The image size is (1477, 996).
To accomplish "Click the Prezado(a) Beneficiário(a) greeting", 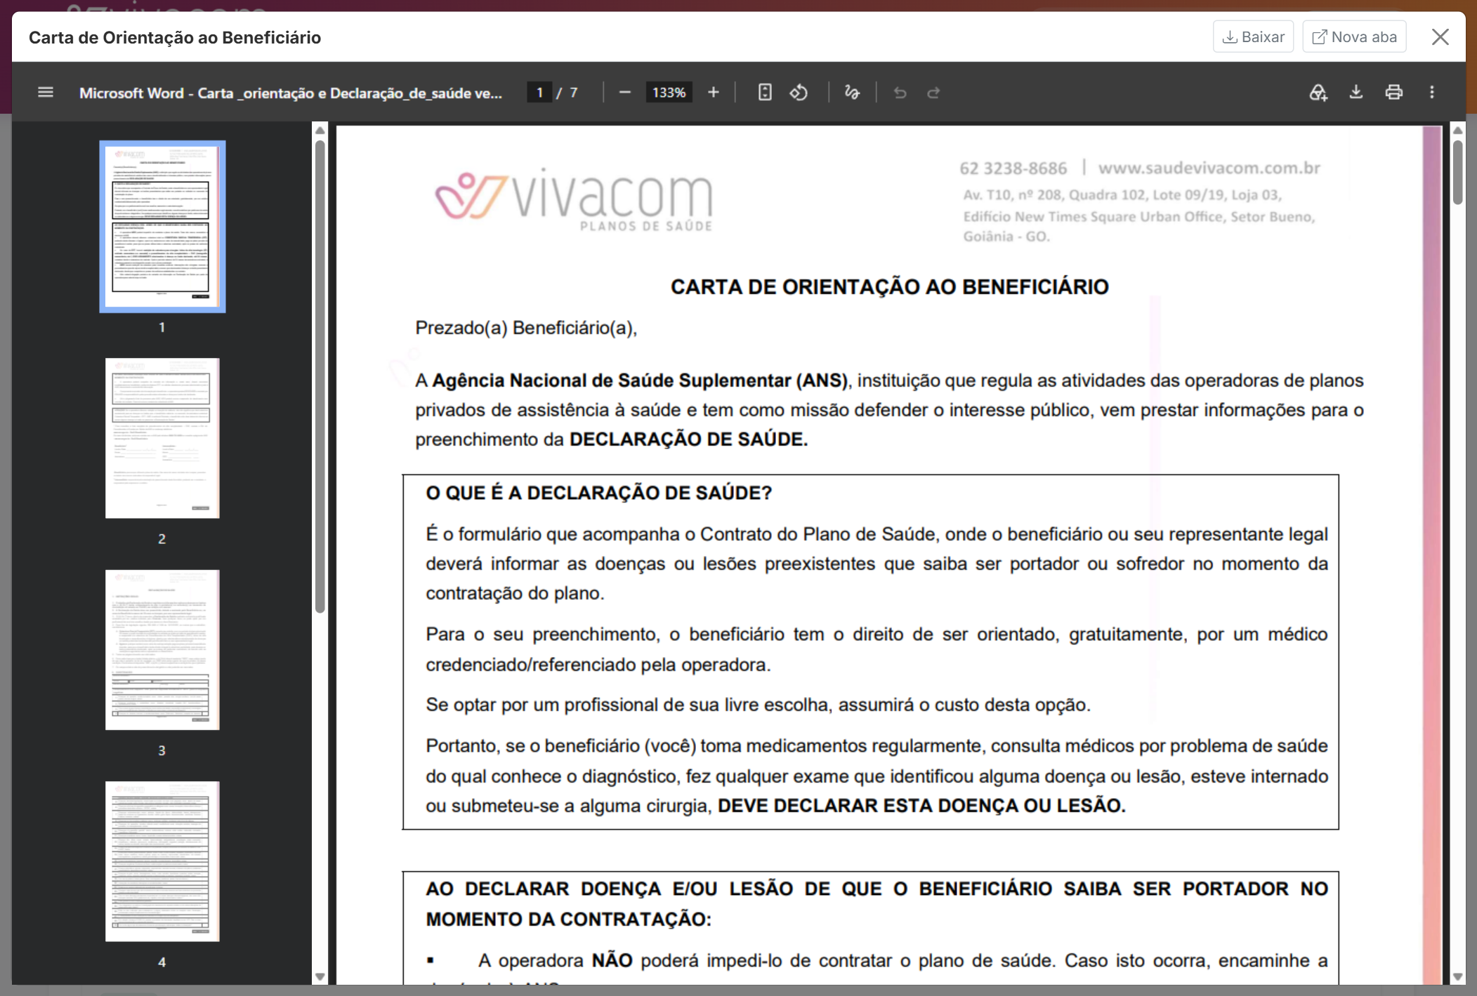I will pos(526,328).
